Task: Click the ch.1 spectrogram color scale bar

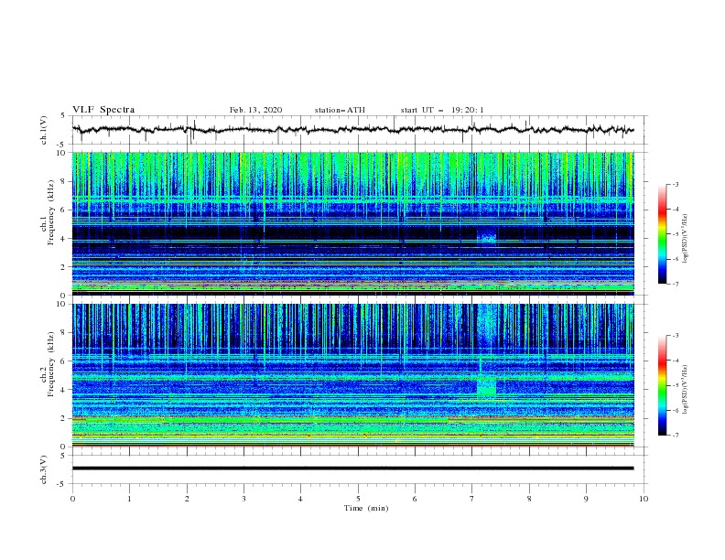Action: point(662,234)
